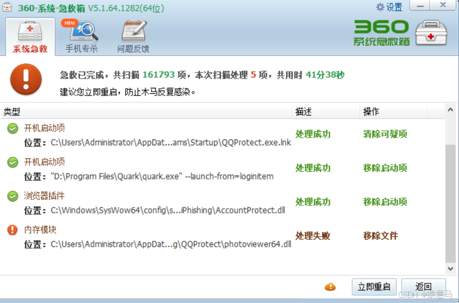The width and height of the screenshot is (459, 303).
Task: Click 移除文件 action text
Action: [380, 236]
